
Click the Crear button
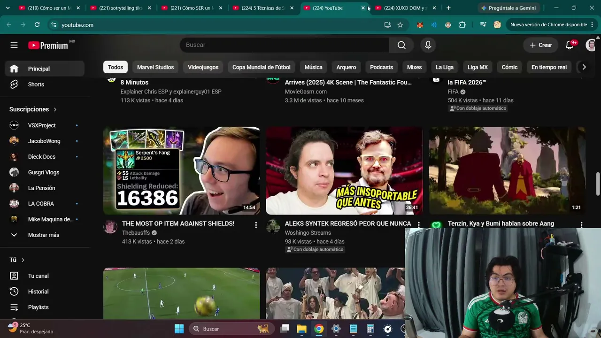(540, 45)
